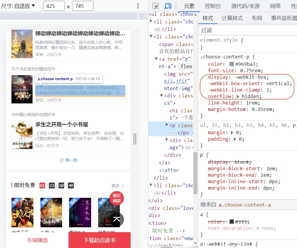The image size is (297, 248).
Task: Open the 这游戏太真实了 book cover
Action: pos(22,89)
